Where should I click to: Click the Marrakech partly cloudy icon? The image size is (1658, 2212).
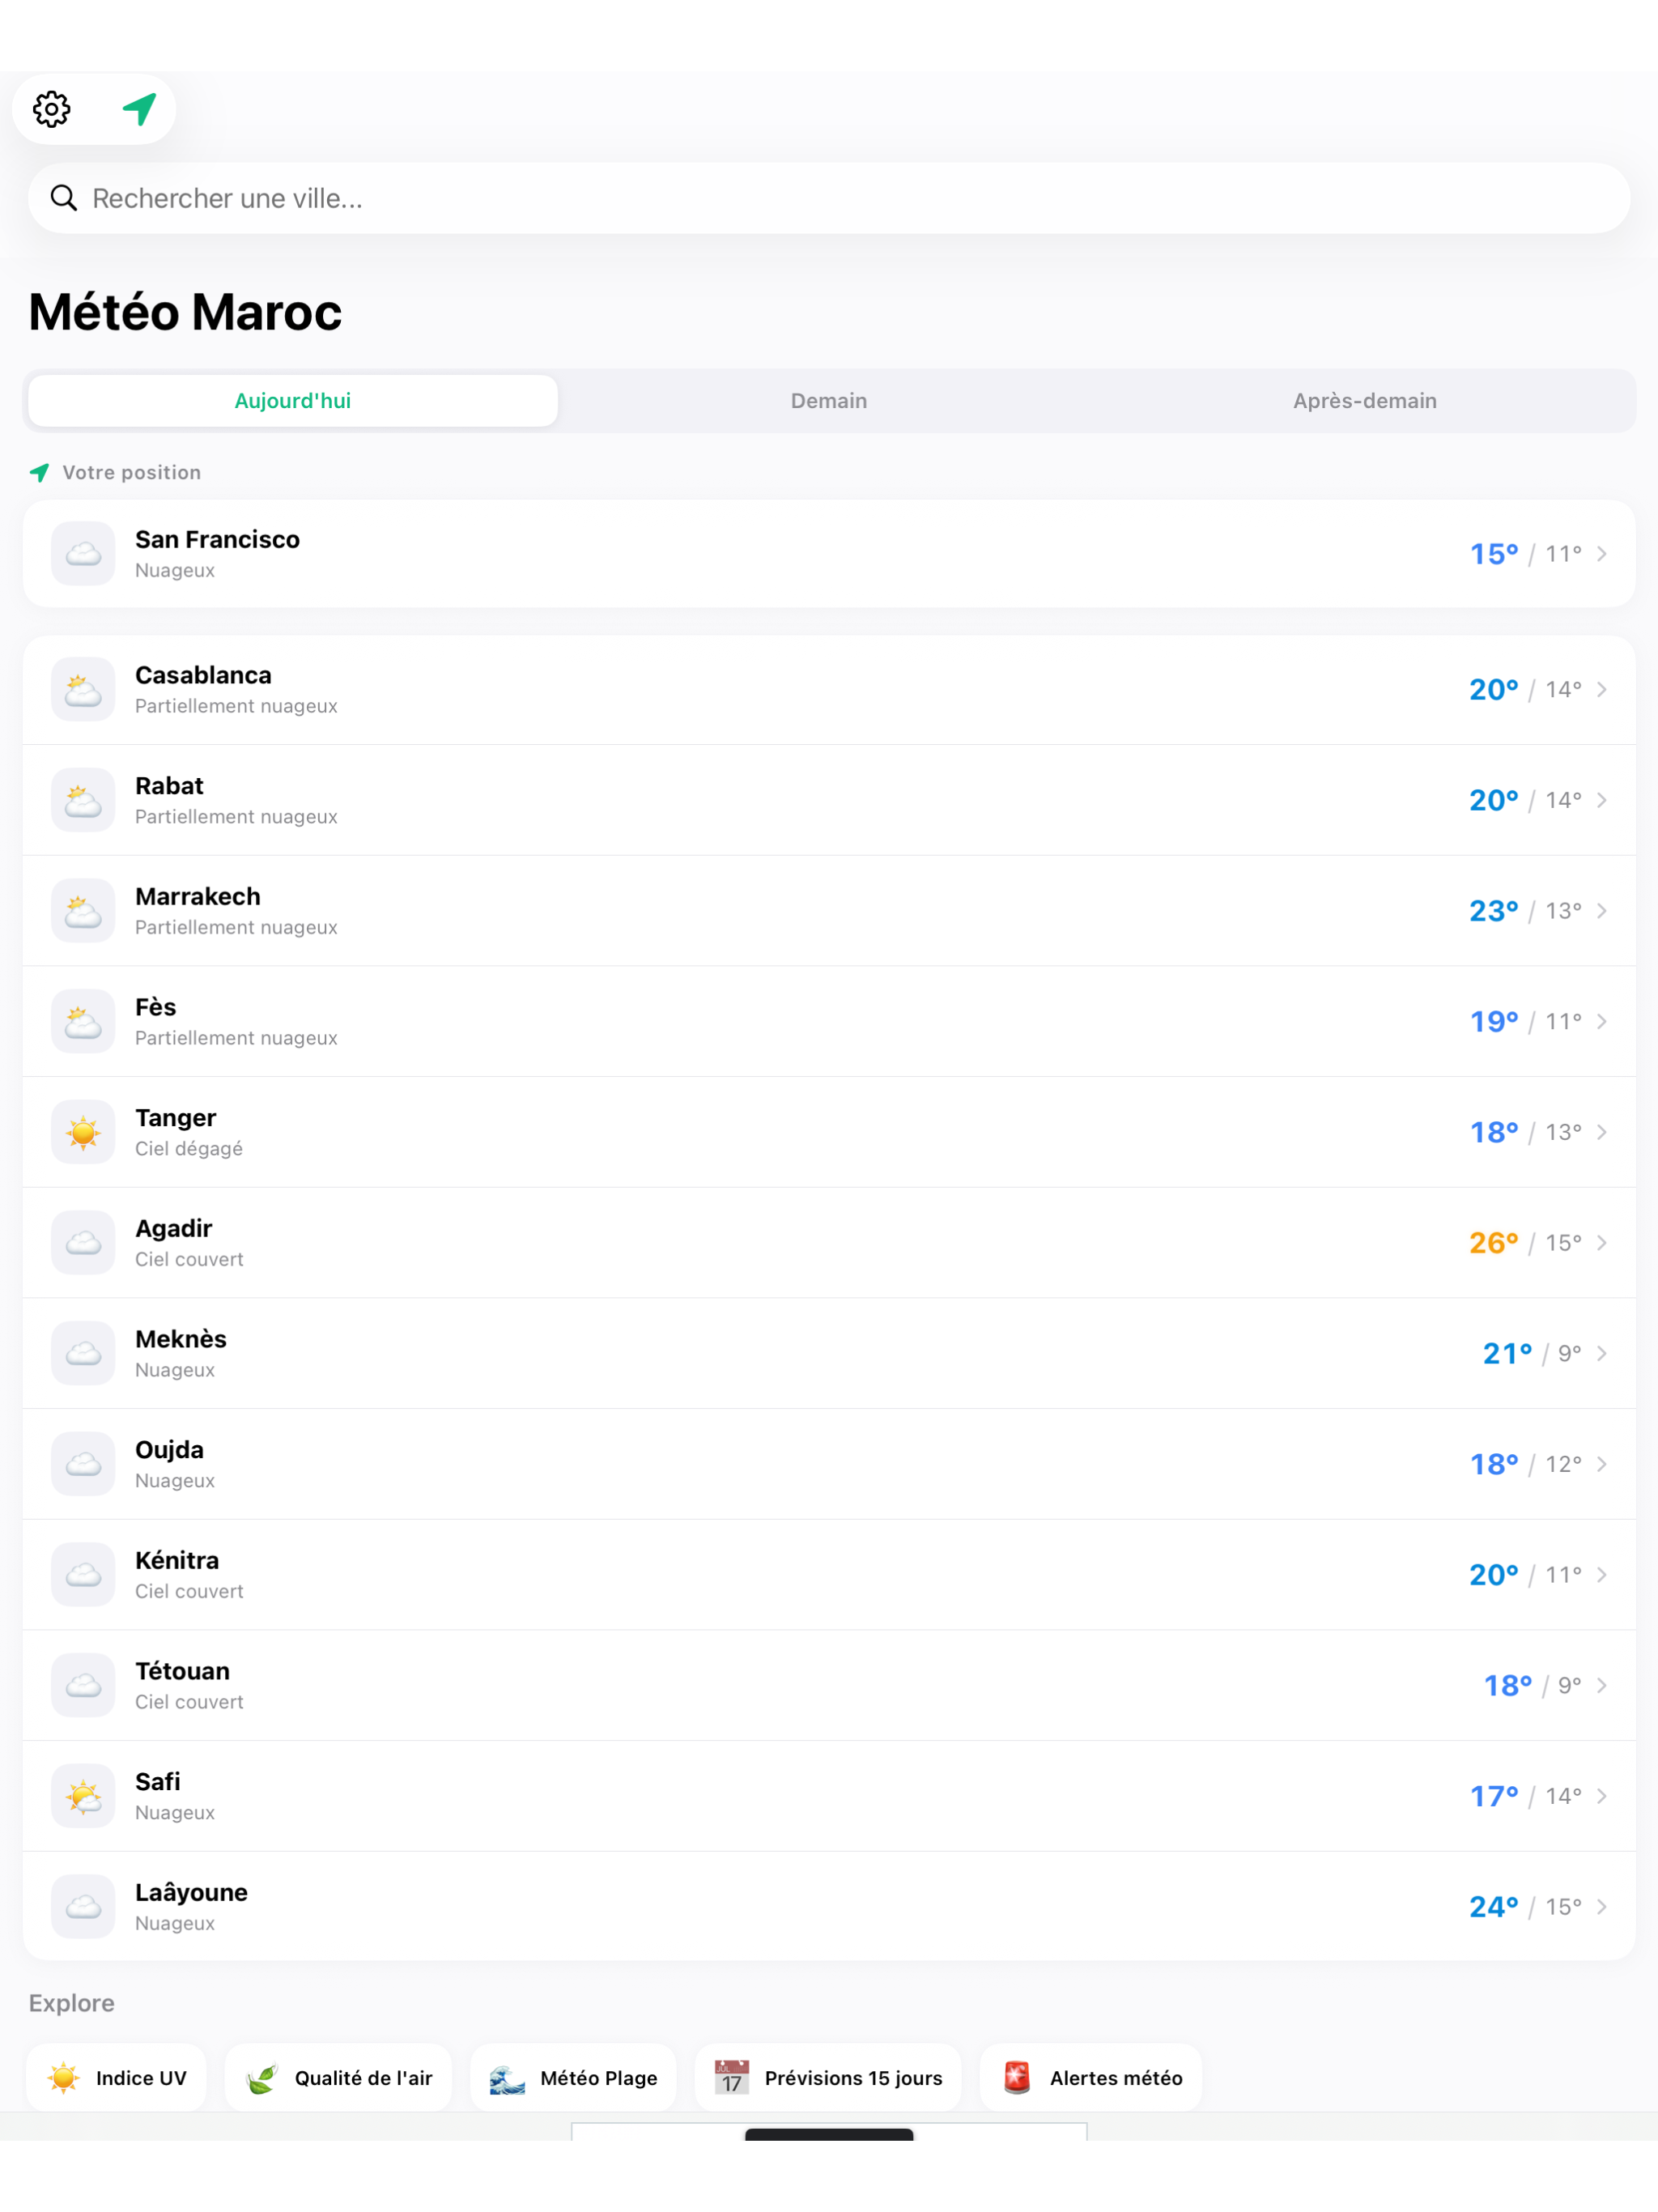click(x=83, y=910)
